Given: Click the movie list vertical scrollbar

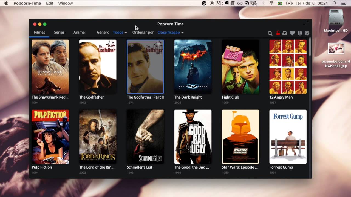Looking at the screenshot, I should pos(310,47).
